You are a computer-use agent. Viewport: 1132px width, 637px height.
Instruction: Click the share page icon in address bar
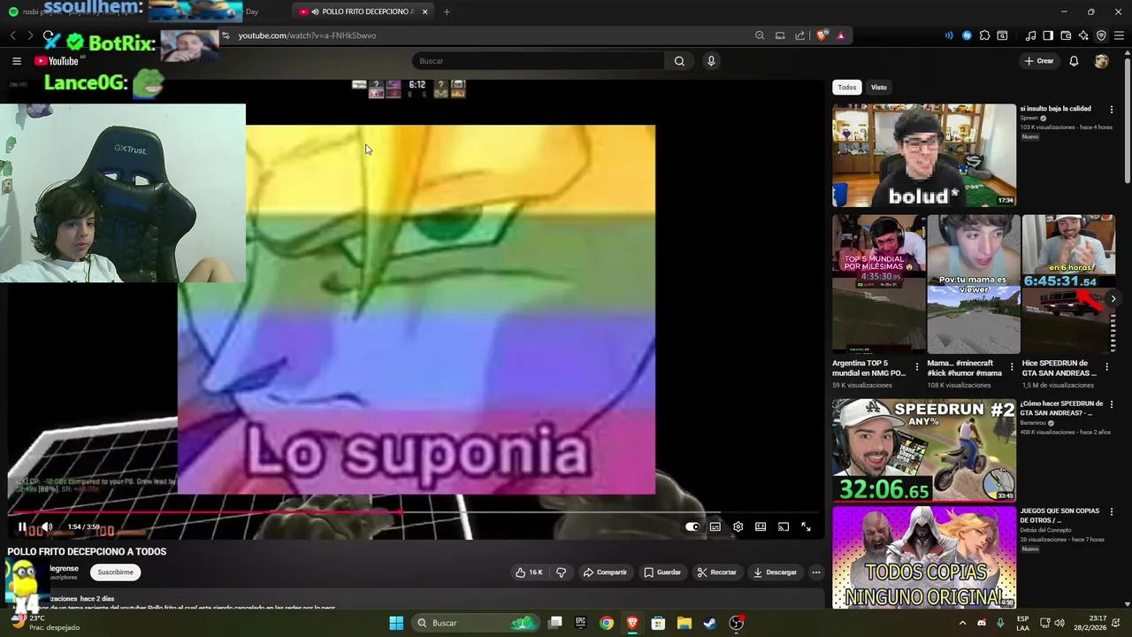coord(800,35)
